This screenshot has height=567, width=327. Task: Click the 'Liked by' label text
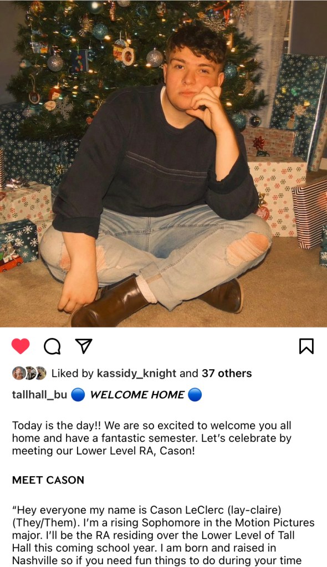tap(73, 374)
